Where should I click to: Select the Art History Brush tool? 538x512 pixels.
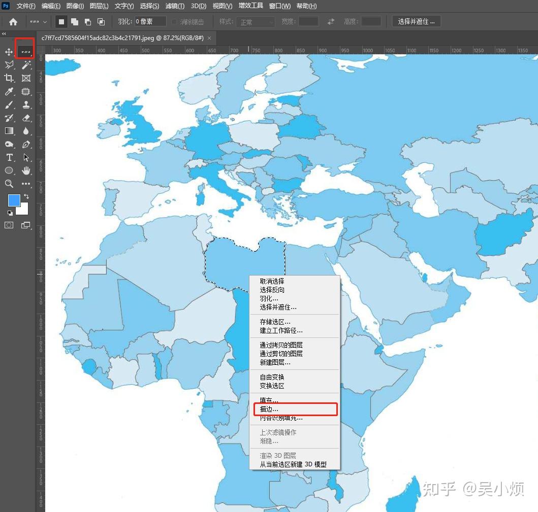[9, 118]
